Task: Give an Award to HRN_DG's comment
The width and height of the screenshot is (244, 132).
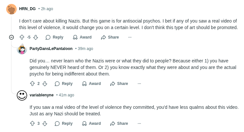Action: pos(82,37)
